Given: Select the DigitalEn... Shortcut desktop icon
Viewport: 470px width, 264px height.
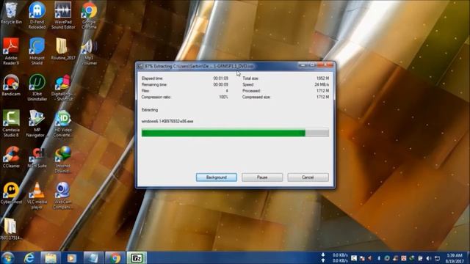Looking at the screenshot, I should click(x=63, y=87).
